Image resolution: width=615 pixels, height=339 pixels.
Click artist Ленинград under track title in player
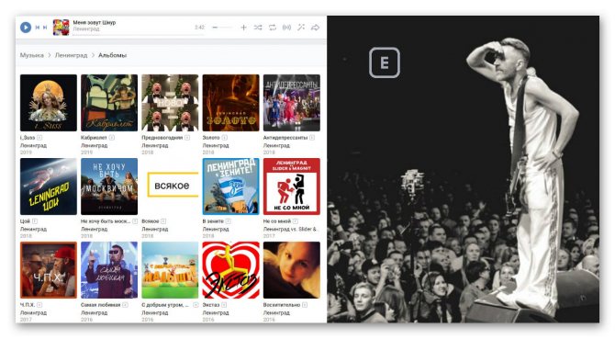(x=86, y=29)
